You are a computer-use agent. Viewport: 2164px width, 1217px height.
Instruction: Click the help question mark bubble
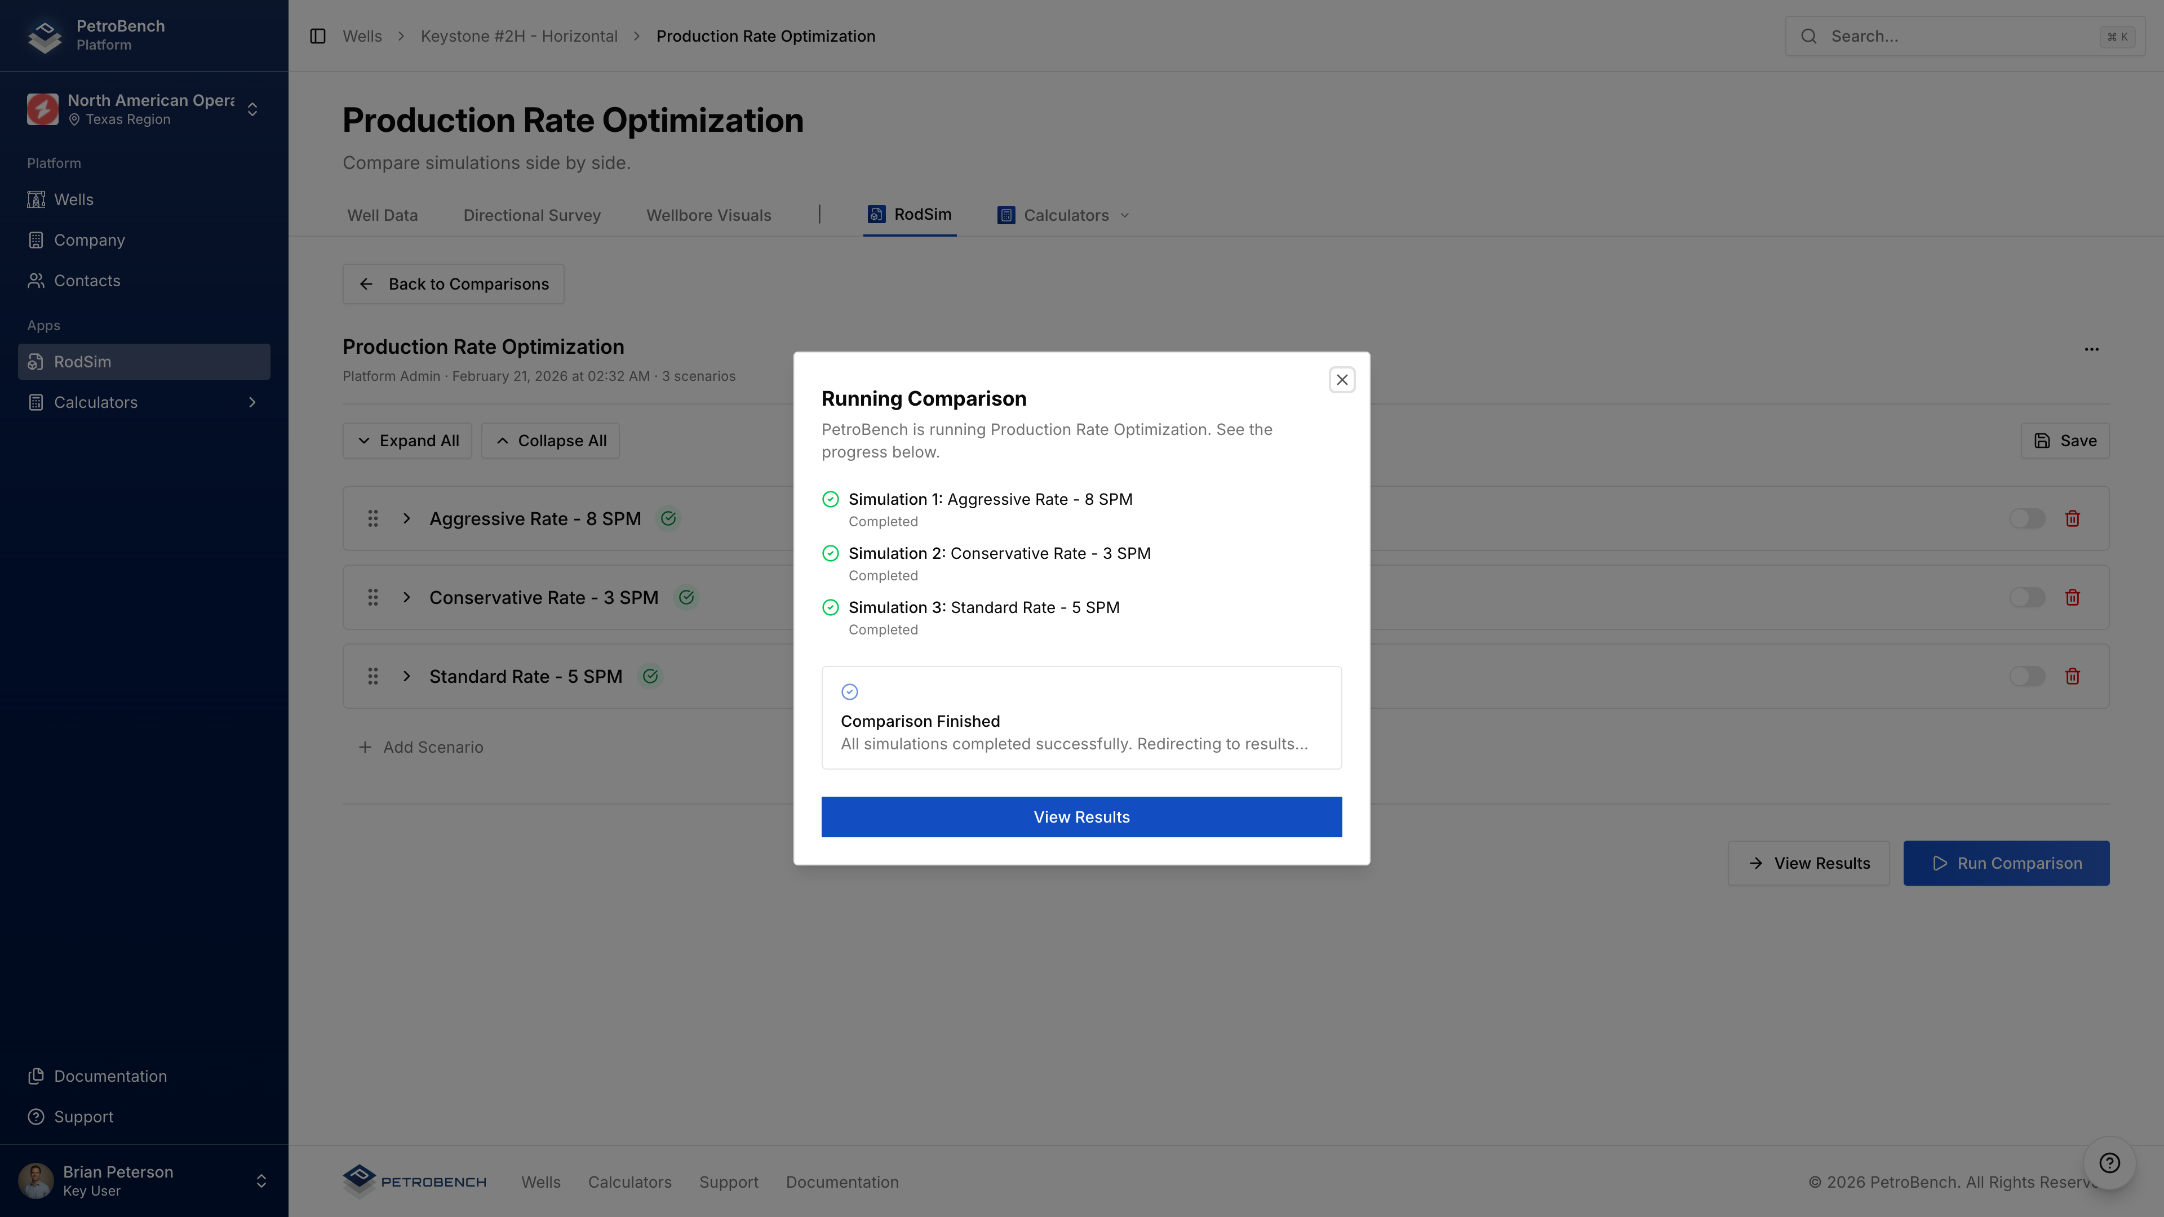coord(2109,1162)
